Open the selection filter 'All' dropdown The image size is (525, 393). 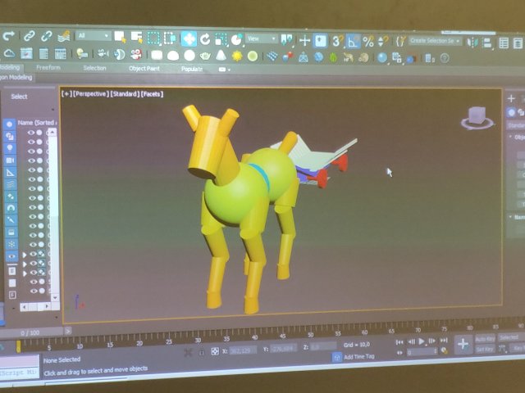tap(94, 36)
